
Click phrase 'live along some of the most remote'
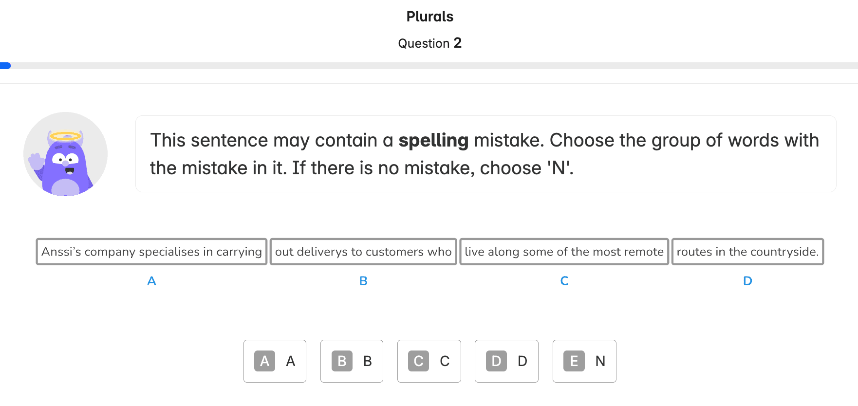click(564, 252)
